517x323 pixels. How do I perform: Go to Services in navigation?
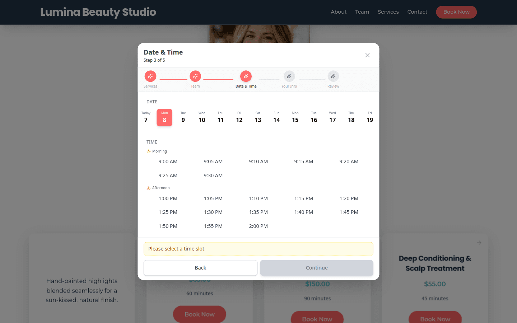point(388,12)
